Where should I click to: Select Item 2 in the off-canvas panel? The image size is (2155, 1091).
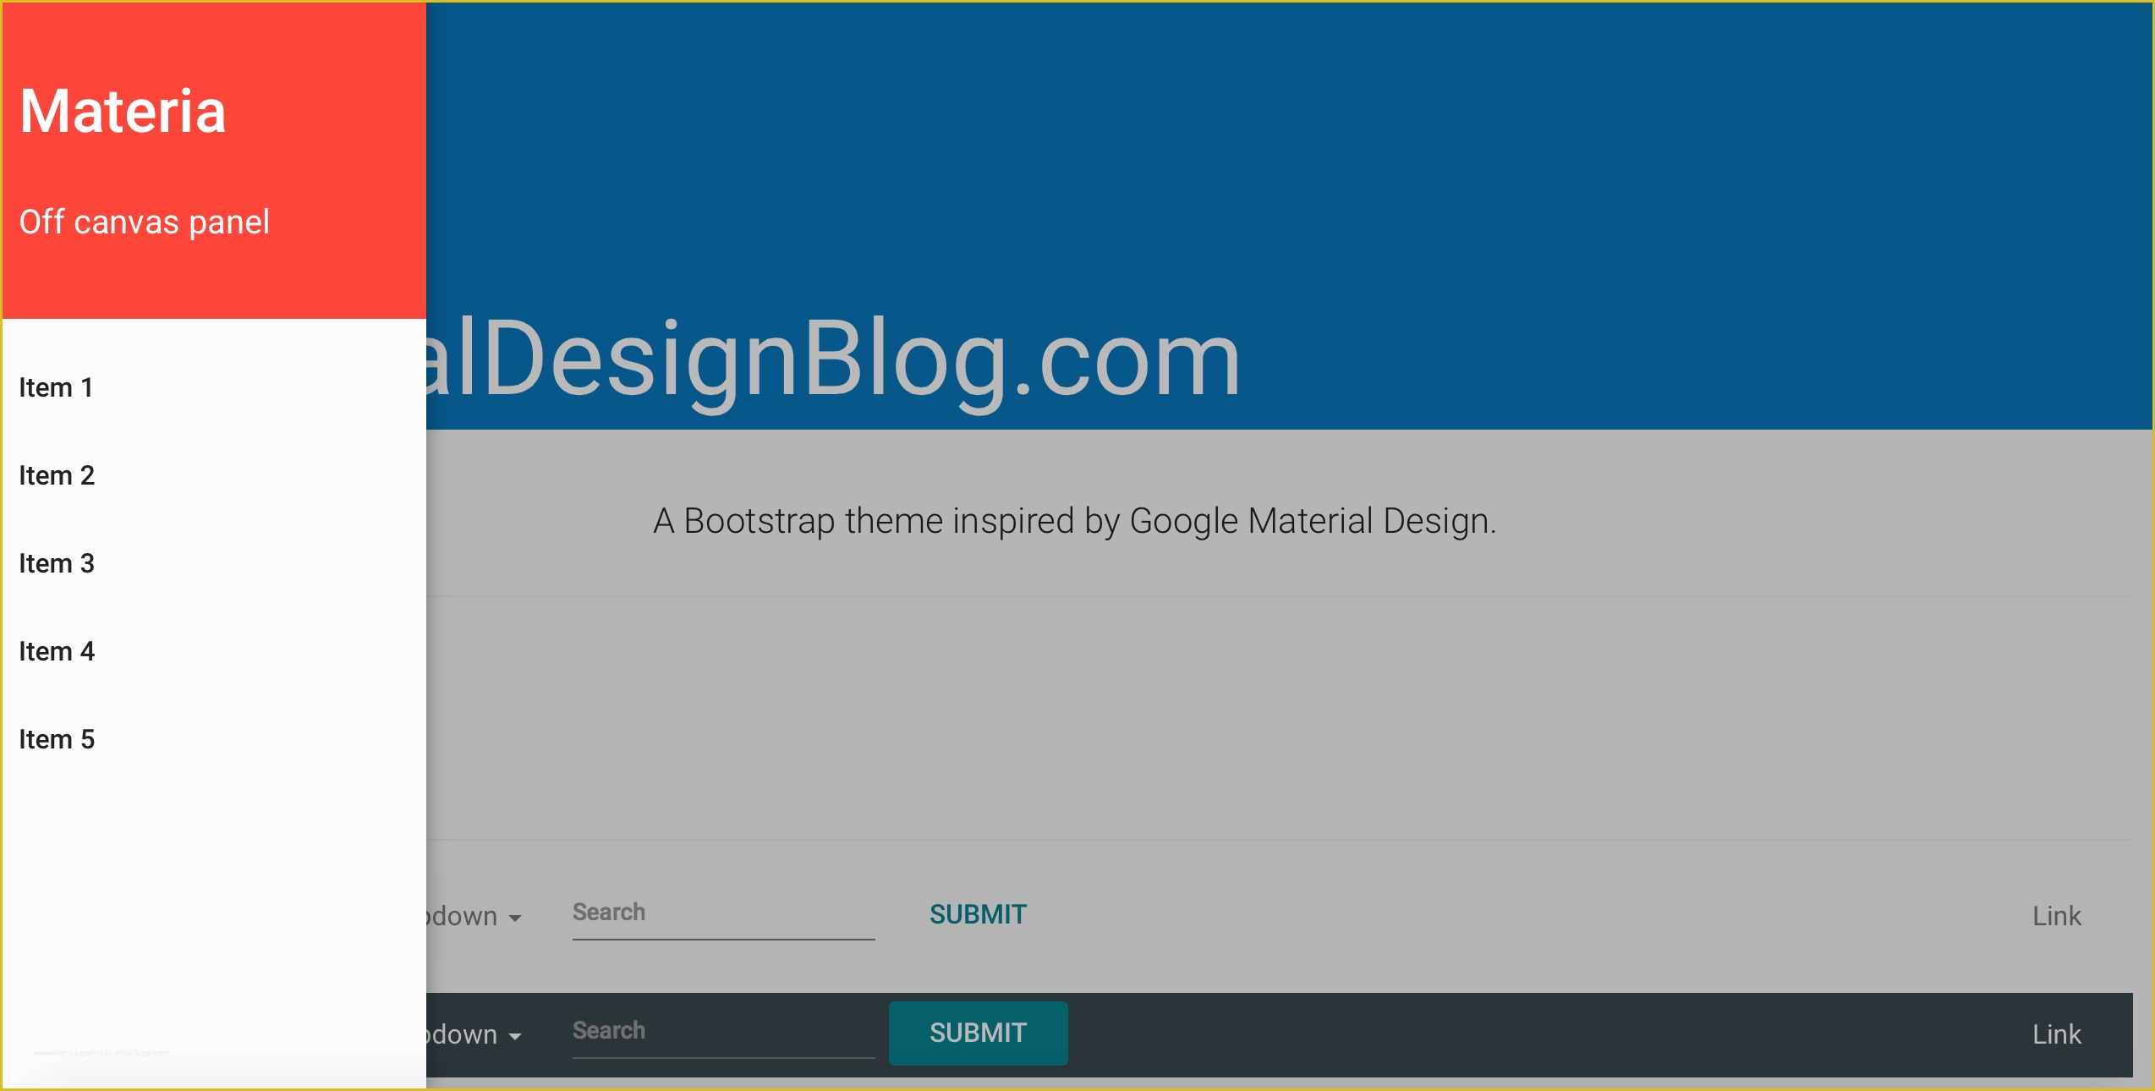coord(56,475)
